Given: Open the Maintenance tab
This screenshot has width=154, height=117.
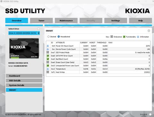Looking at the screenshot, I should tap(66, 21).
